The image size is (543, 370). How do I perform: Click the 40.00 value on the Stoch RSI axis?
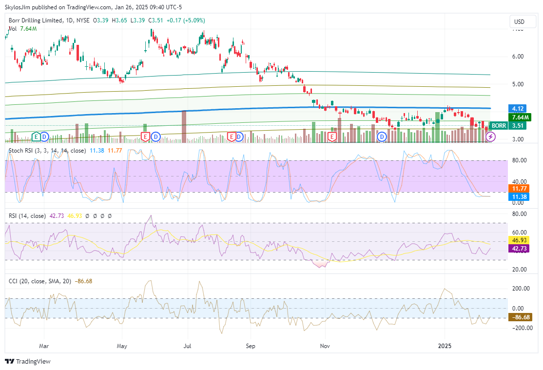click(x=520, y=181)
